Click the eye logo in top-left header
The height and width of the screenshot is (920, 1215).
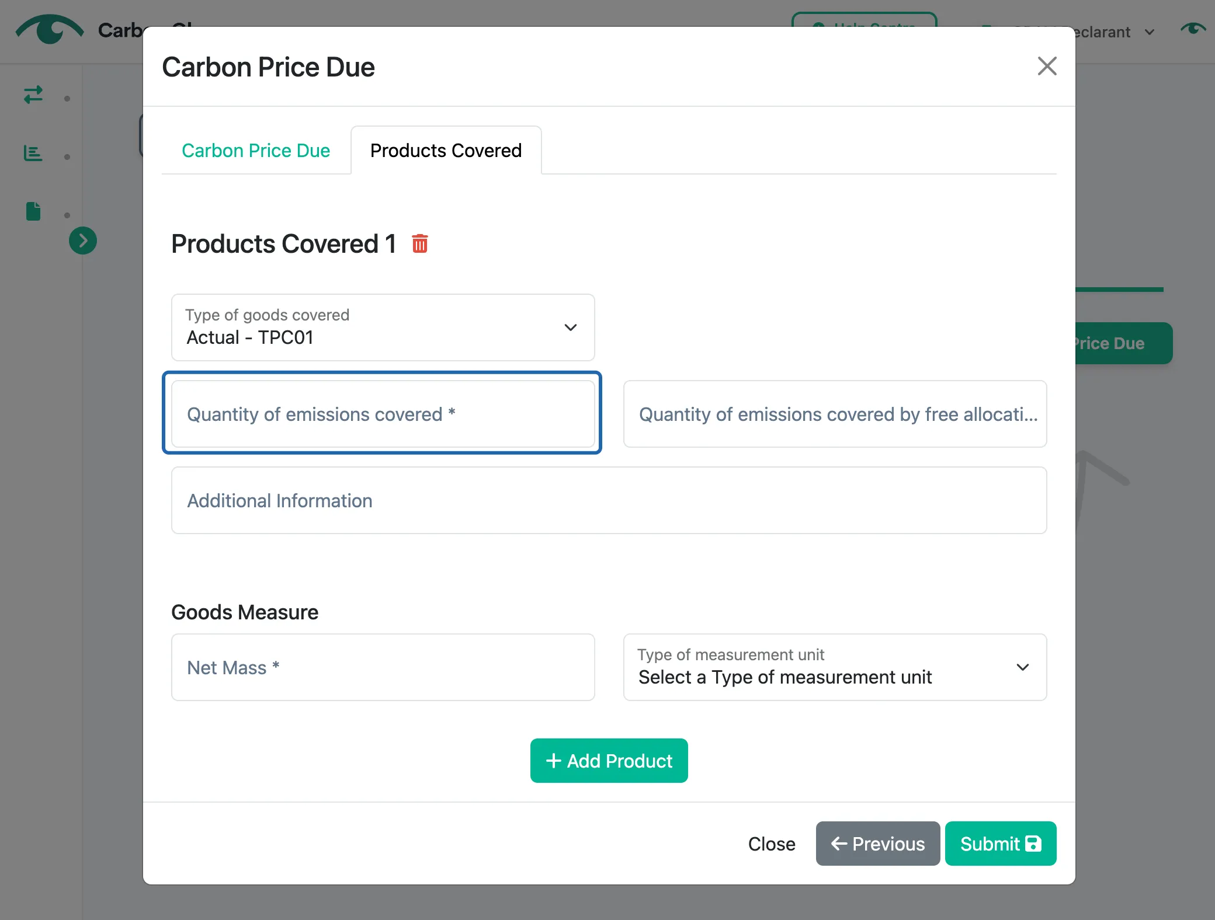[50, 29]
